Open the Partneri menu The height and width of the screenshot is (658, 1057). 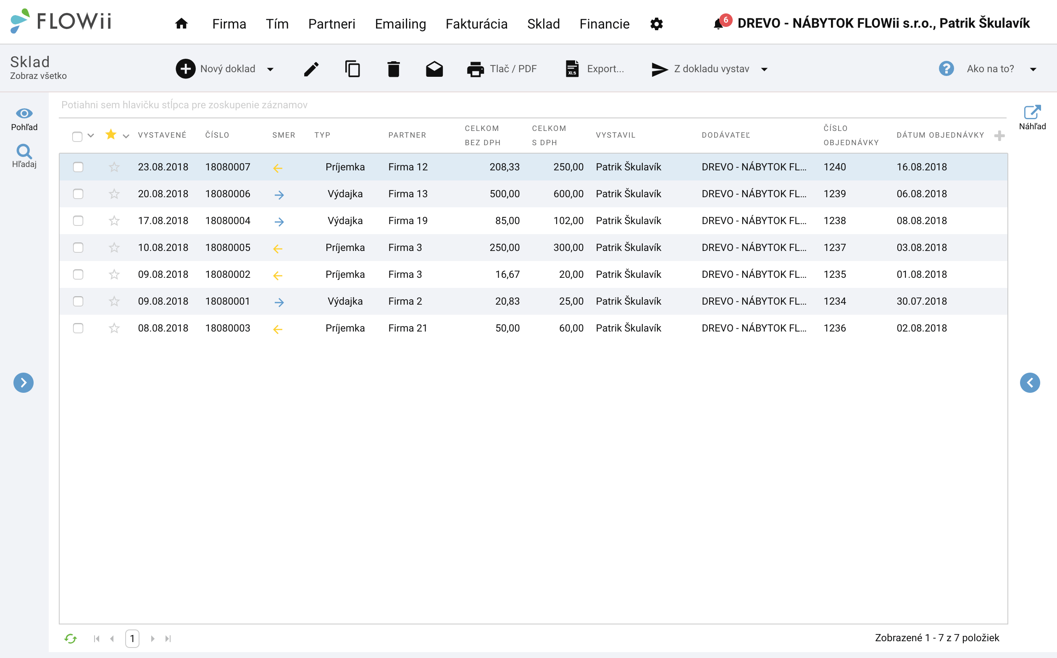click(331, 24)
